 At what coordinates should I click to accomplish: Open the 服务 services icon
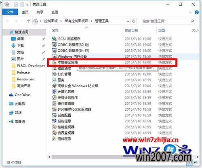(x=54, y=80)
